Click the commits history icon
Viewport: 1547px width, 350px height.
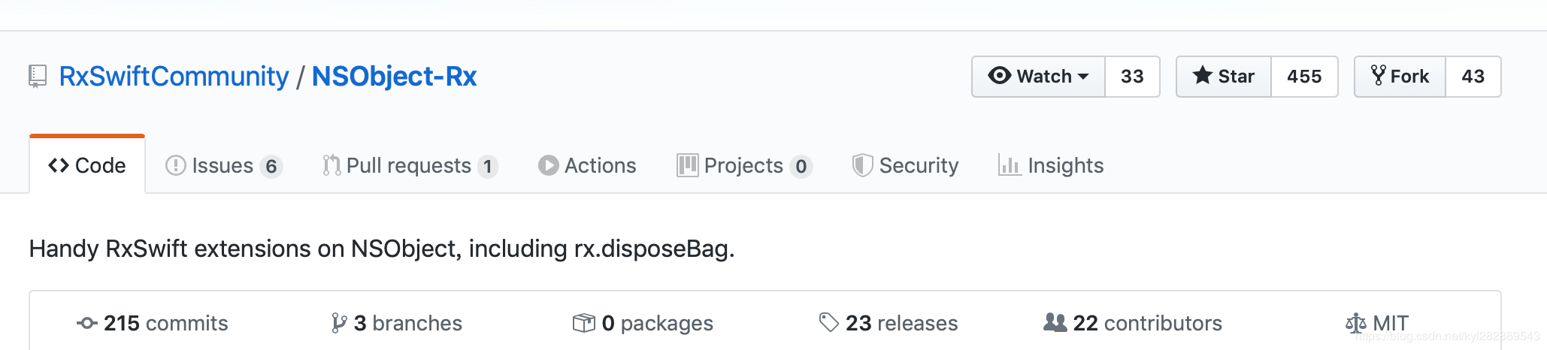[87, 323]
